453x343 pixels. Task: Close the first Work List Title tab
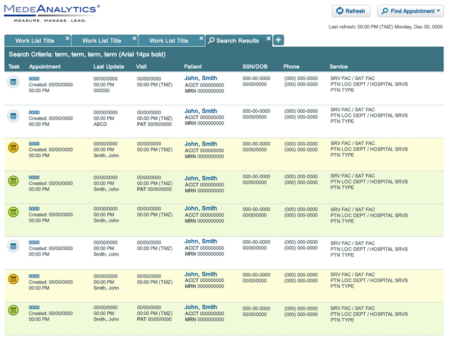(67, 38)
